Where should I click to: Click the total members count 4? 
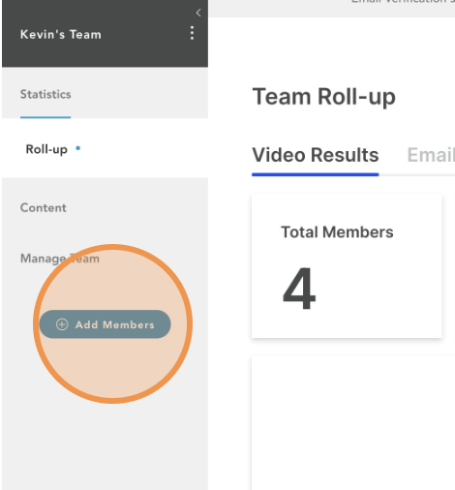(x=299, y=289)
